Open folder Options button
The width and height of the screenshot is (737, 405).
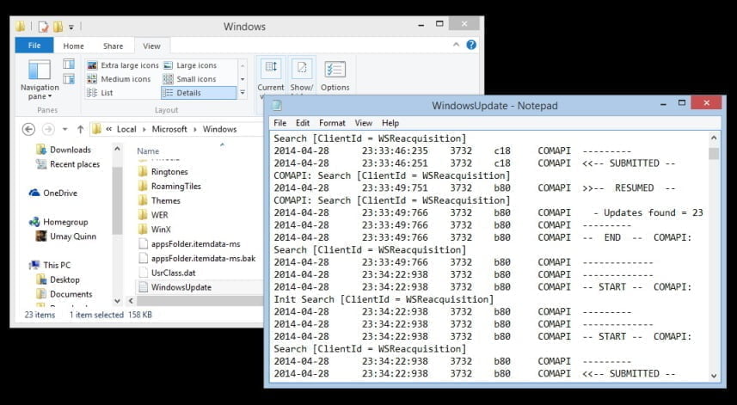pyautogui.click(x=335, y=77)
